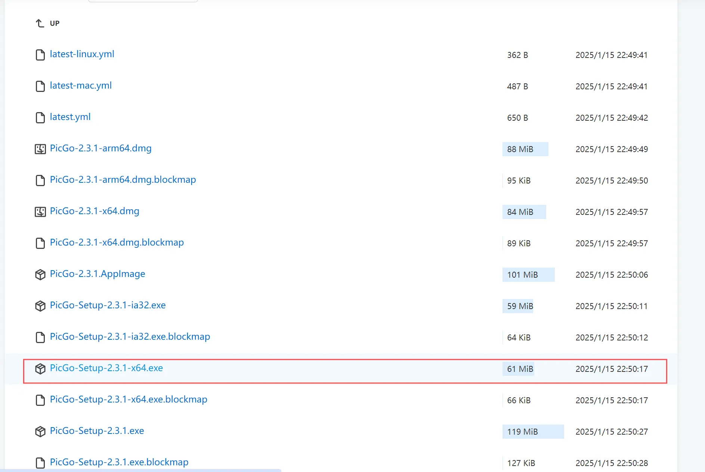Image resolution: width=705 pixels, height=472 pixels.
Task: Click the package icon for PicGo-Setup-2.3.1.exe
Action: point(40,432)
